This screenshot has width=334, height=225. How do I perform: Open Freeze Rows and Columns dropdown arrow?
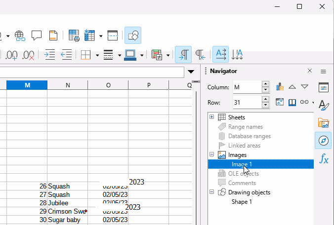[101, 36]
